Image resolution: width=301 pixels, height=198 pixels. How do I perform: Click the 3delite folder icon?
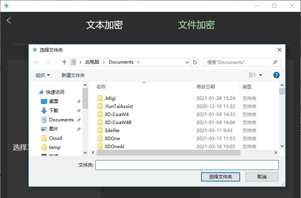(100, 130)
